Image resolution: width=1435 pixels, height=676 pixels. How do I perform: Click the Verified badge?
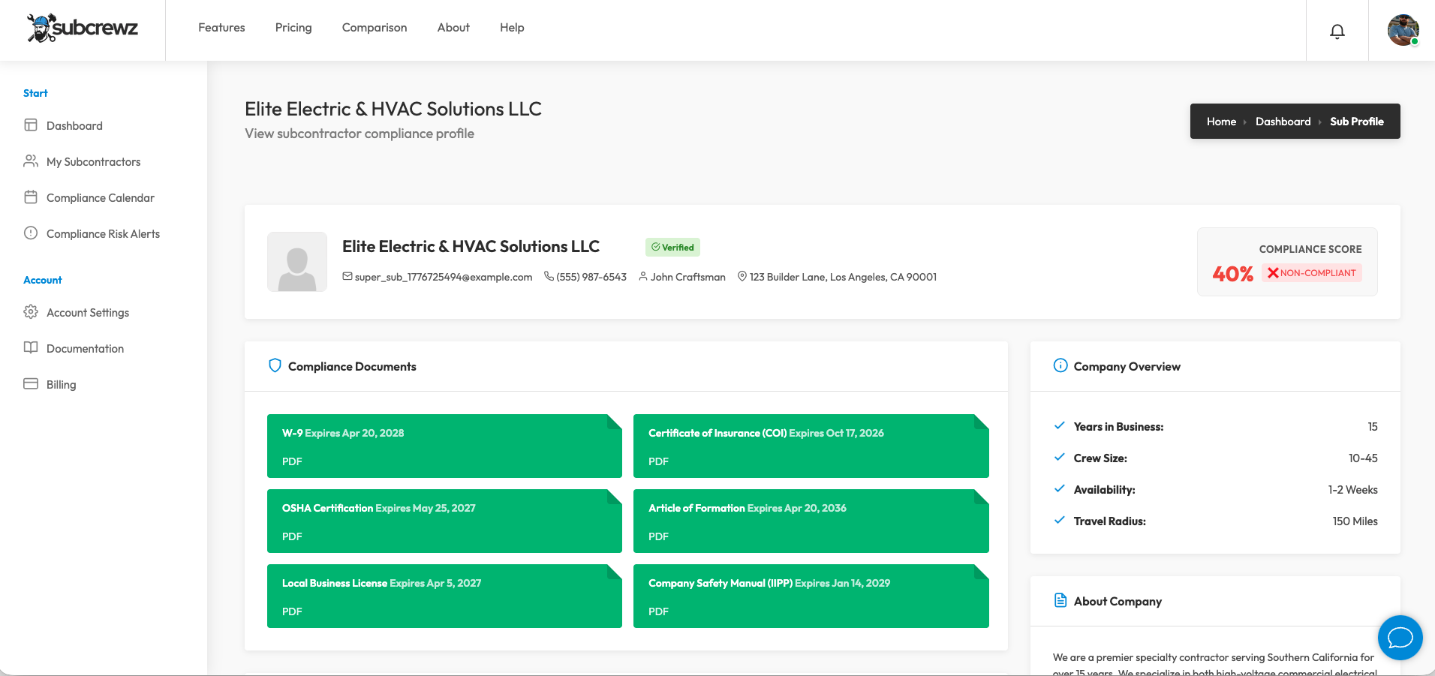tap(672, 247)
